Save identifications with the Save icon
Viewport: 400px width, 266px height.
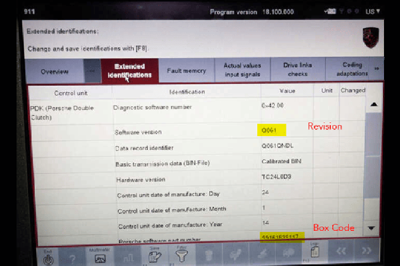point(155,256)
